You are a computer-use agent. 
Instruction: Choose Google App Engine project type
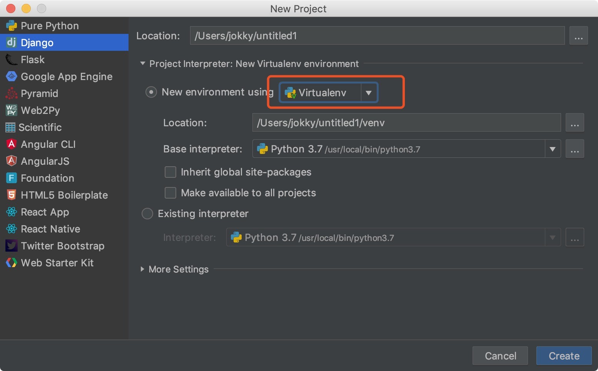64,77
